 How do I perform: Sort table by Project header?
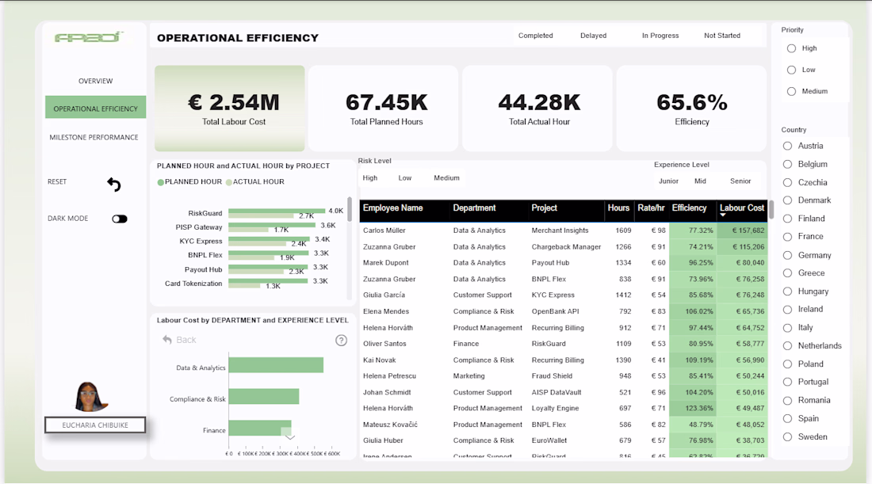(x=544, y=208)
